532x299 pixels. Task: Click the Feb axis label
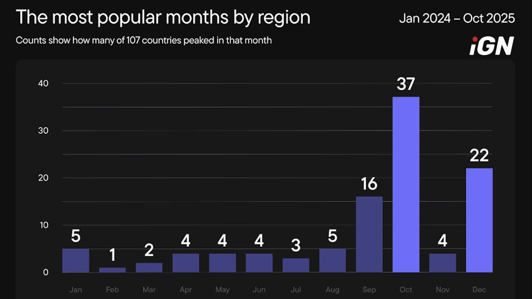coord(112,290)
